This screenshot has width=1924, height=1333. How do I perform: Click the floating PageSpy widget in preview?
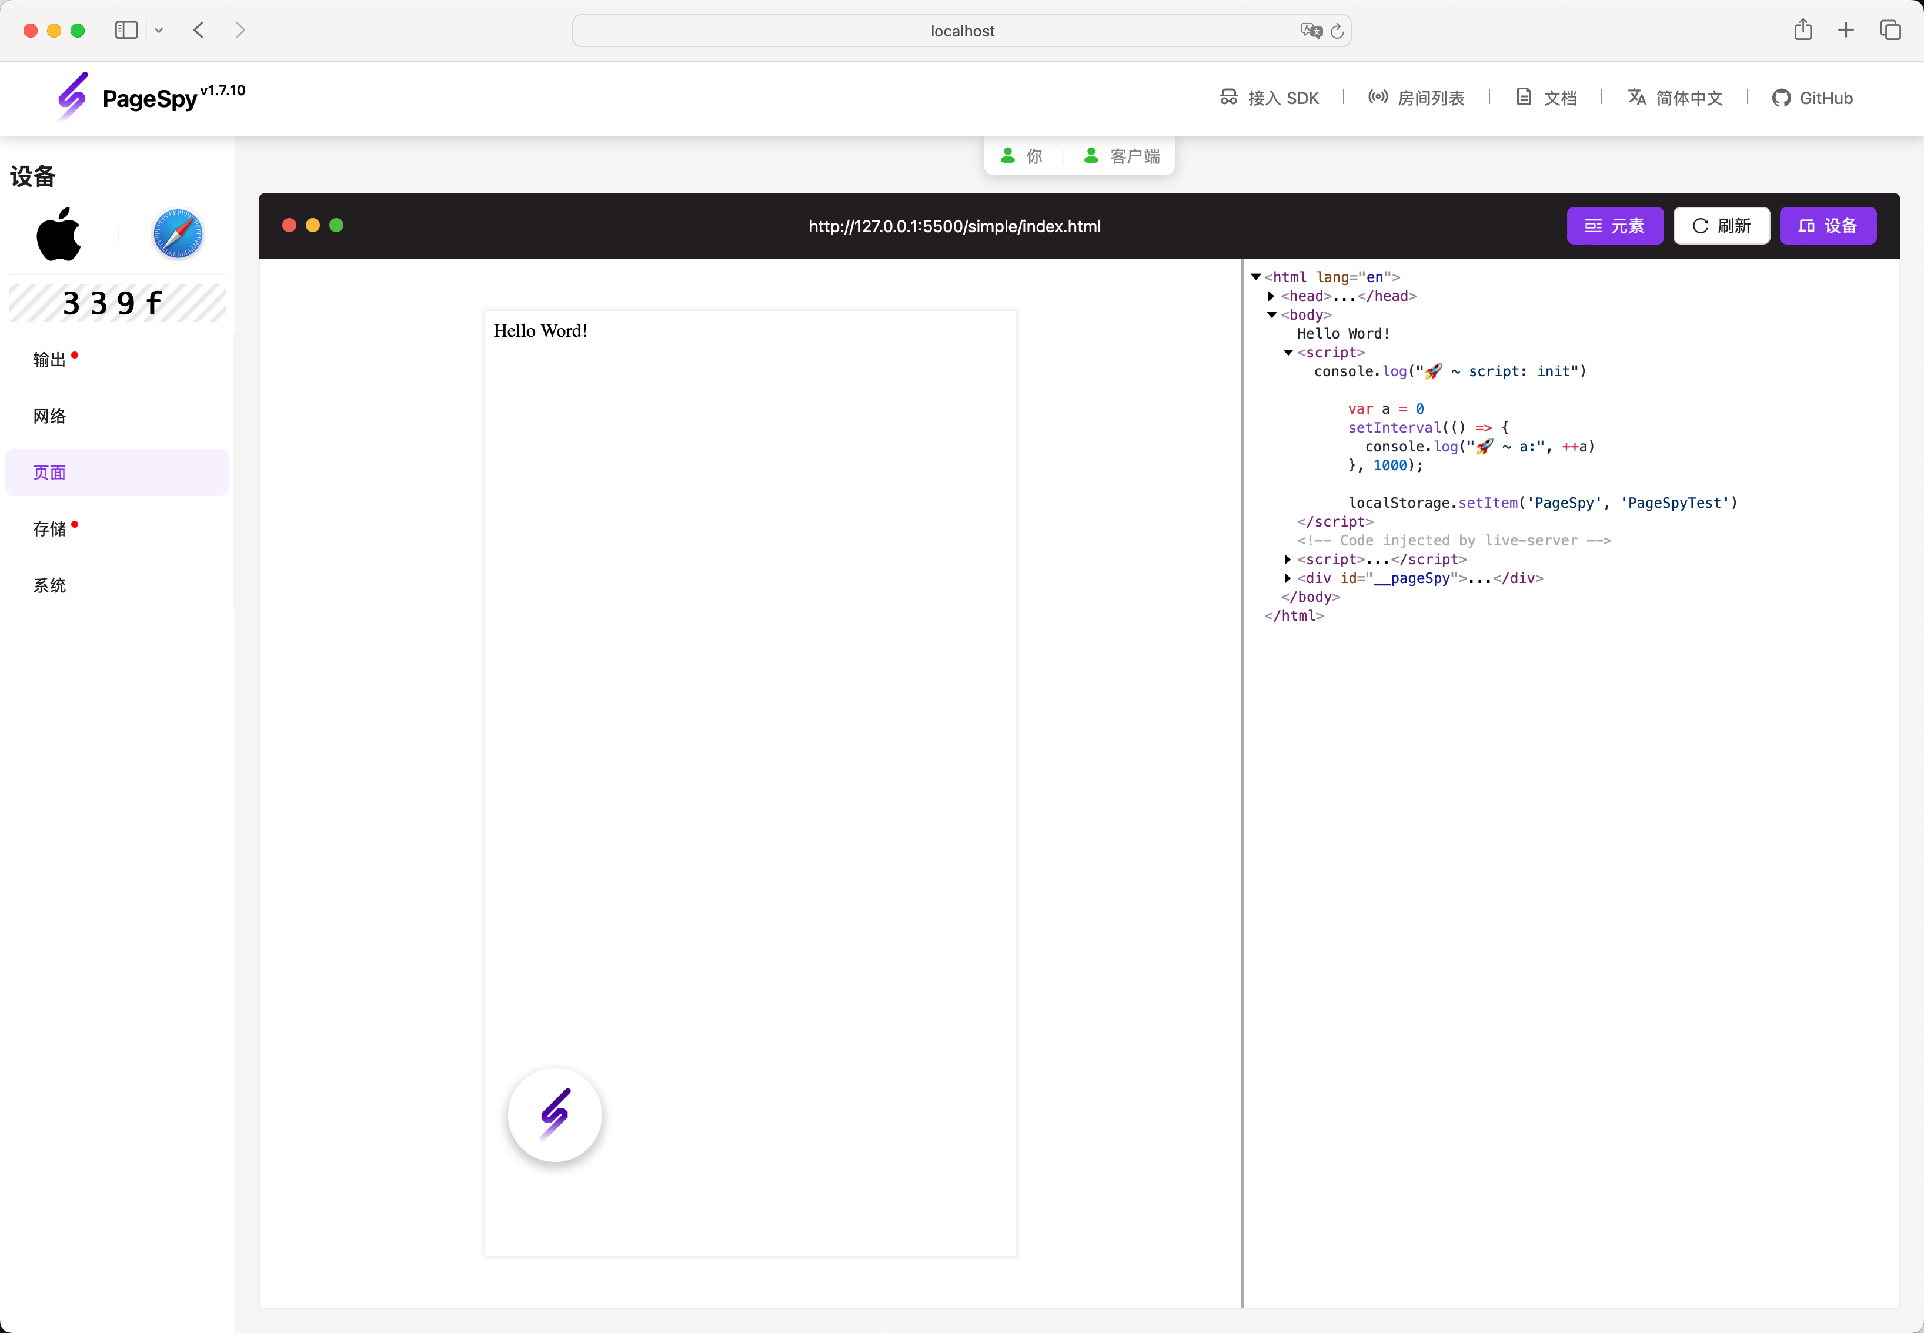(x=555, y=1114)
